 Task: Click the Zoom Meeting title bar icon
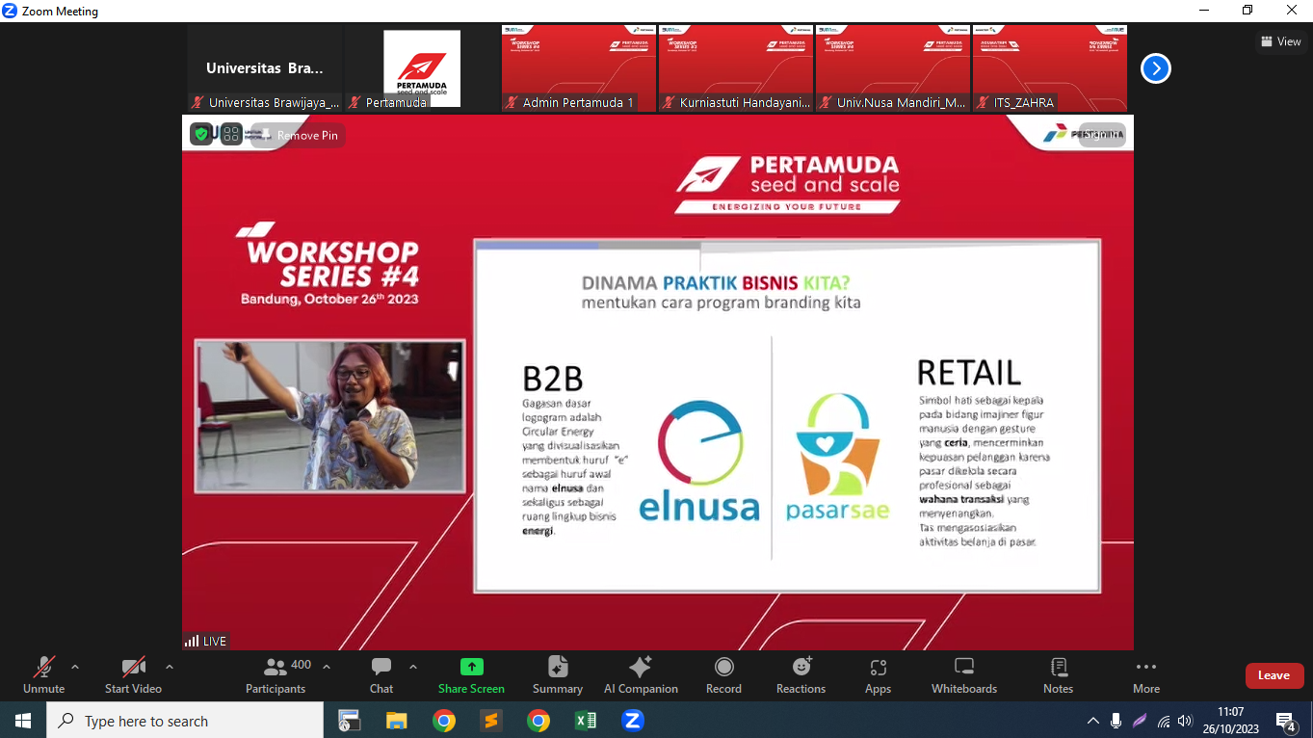point(10,11)
